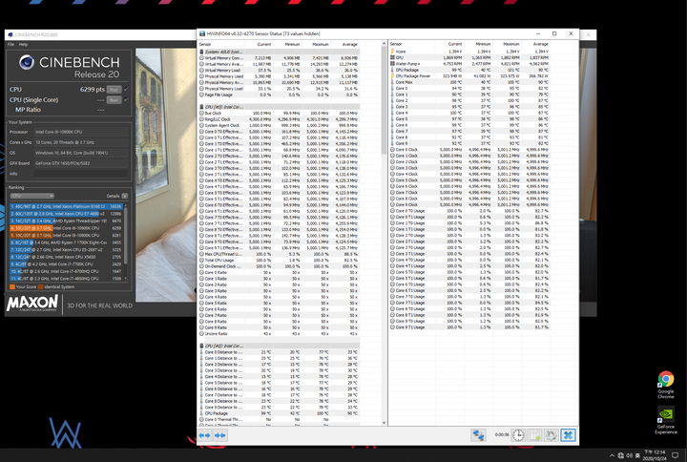
Task: Run the CPU (Single Core) benchmark
Action: pyautogui.click(x=114, y=100)
